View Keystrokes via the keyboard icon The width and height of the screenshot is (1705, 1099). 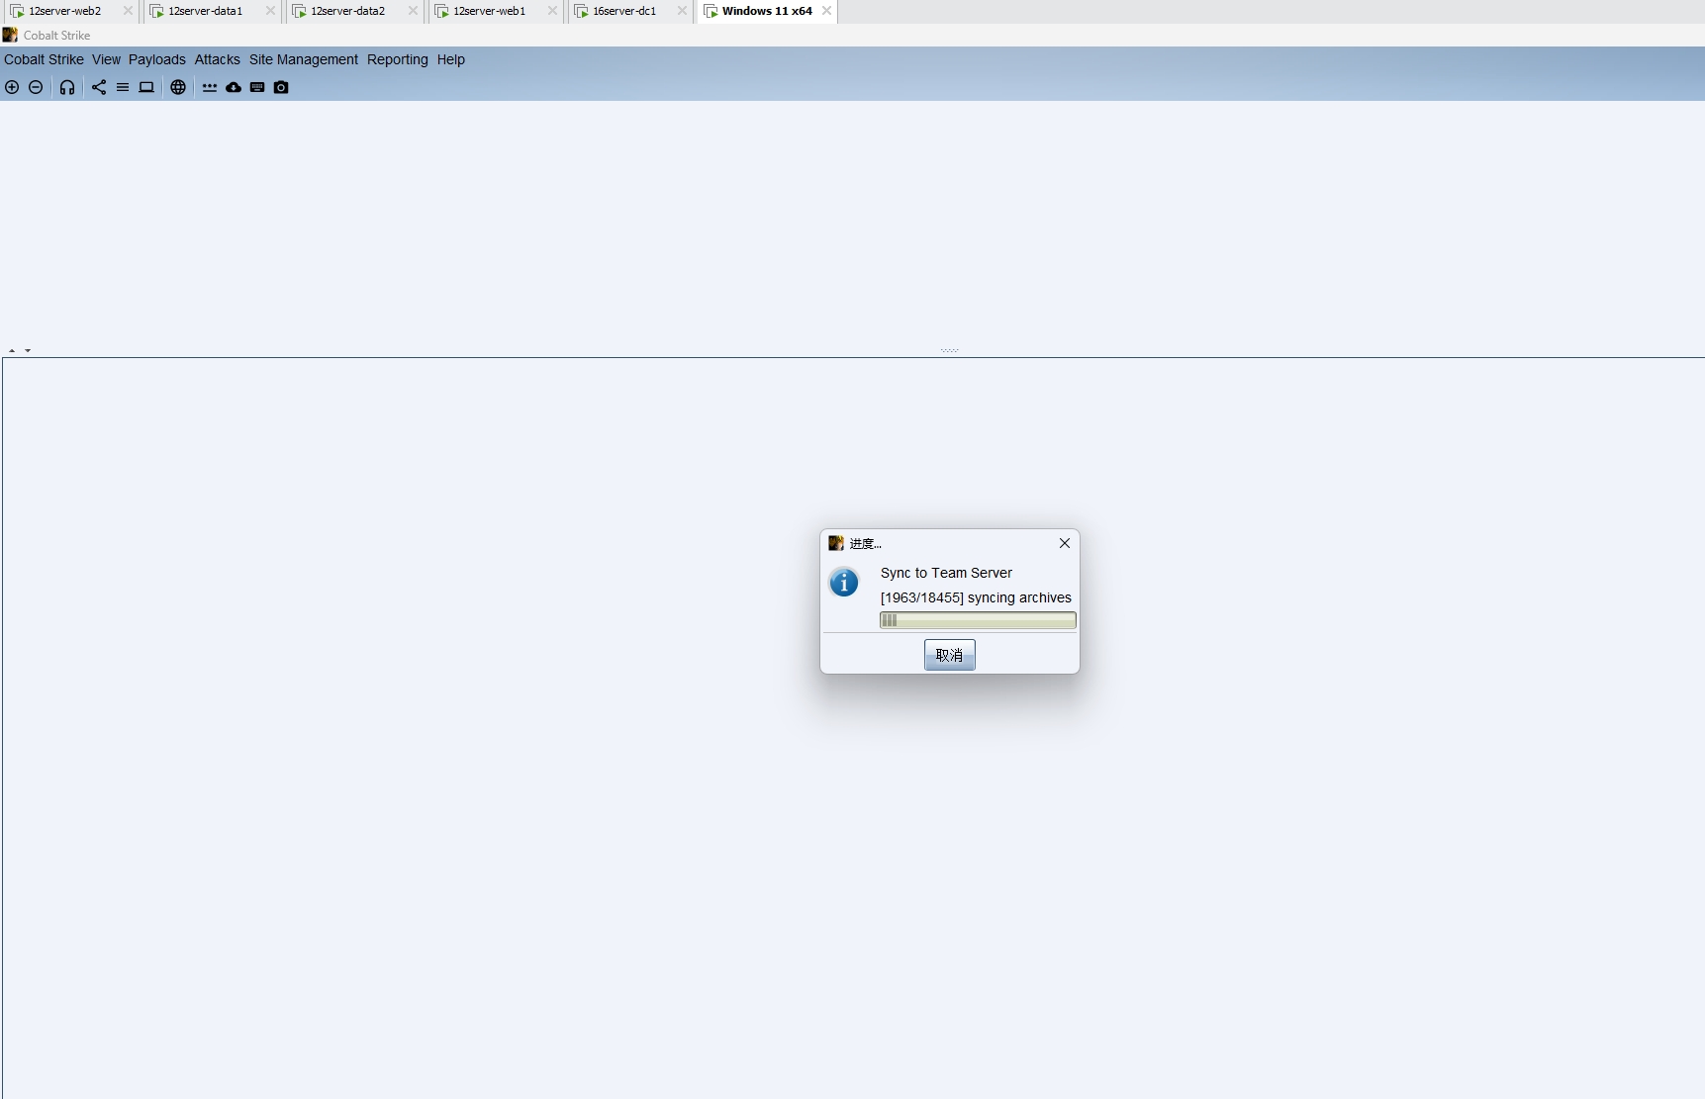click(x=257, y=87)
